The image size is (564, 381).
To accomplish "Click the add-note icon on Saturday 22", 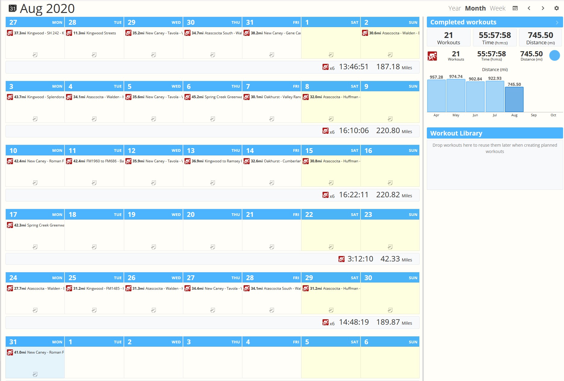I will (331, 247).
